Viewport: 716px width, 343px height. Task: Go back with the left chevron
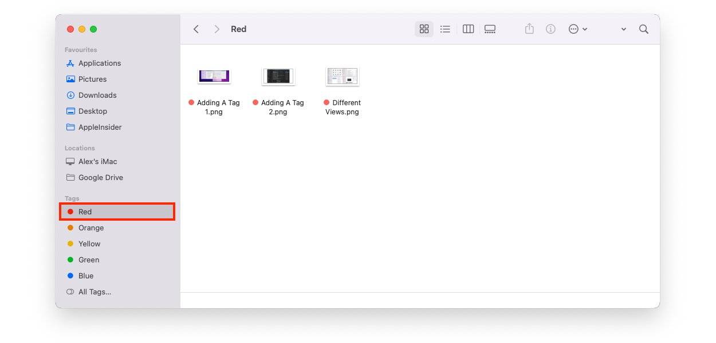(x=196, y=29)
